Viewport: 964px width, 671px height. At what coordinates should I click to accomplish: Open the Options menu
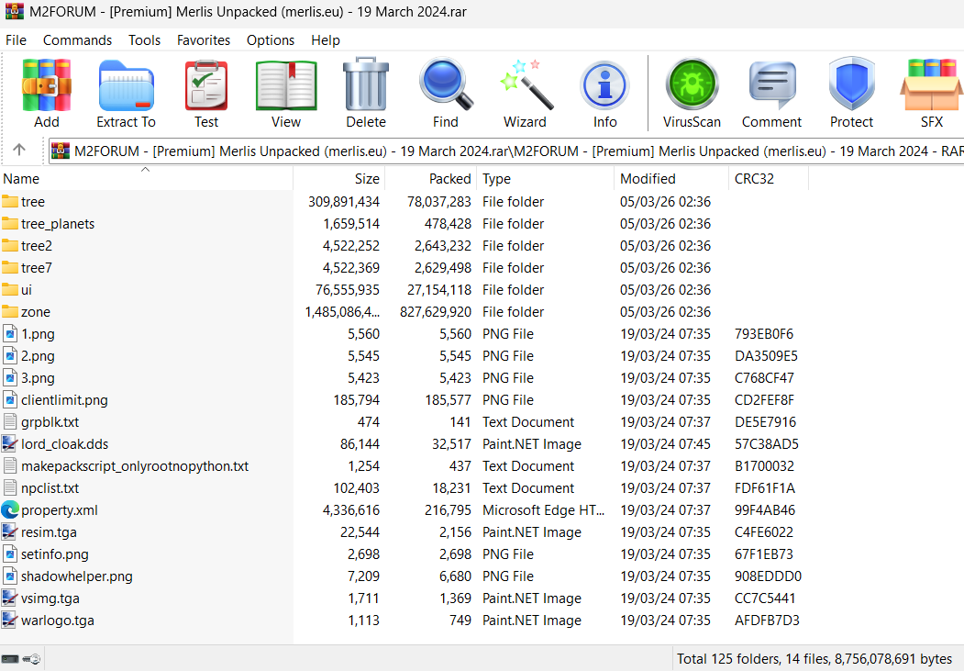tap(270, 40)
